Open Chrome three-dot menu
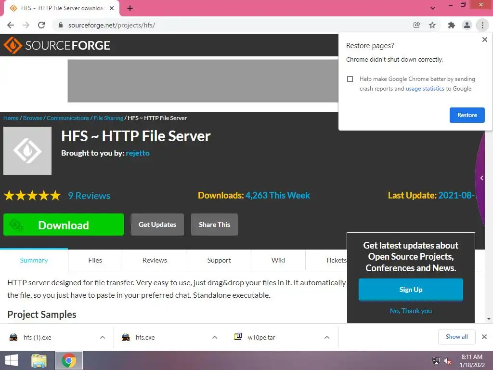 482,25
